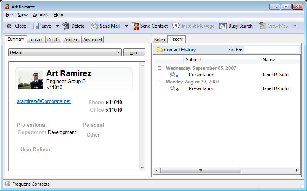The height and width of the screenshot is (191, 307).
Task: Click the Phone x11010 number
Action: coord(114,102)
